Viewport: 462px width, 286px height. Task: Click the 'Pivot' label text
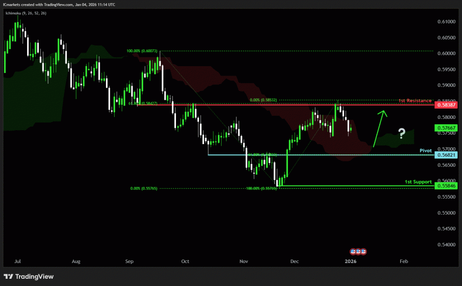pyautogui.click(x=426, y=150)
